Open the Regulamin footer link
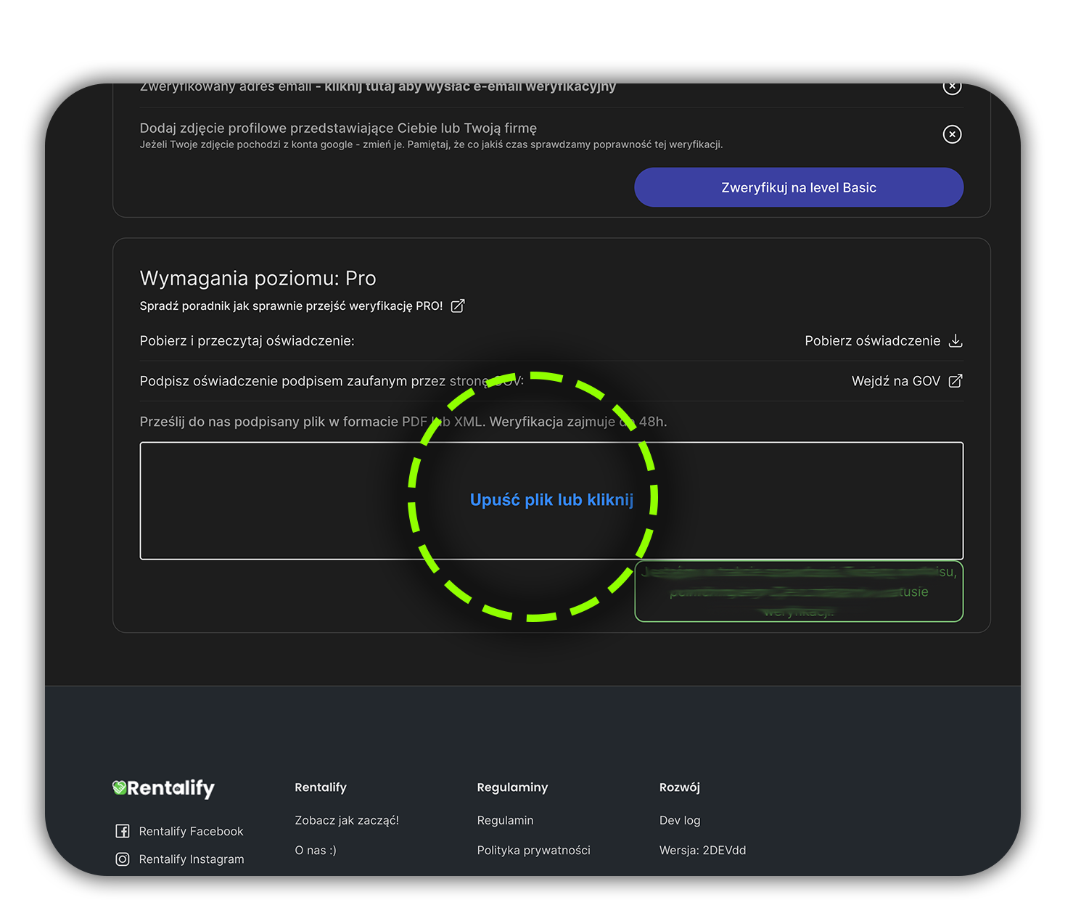The image size is (1081, 921). click(505, 820)
